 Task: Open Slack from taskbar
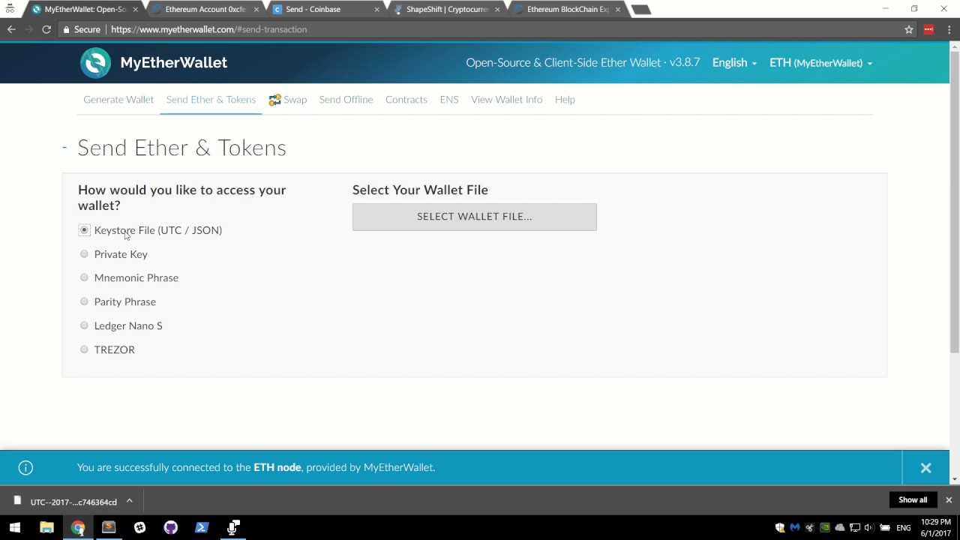tap(139, 527)
